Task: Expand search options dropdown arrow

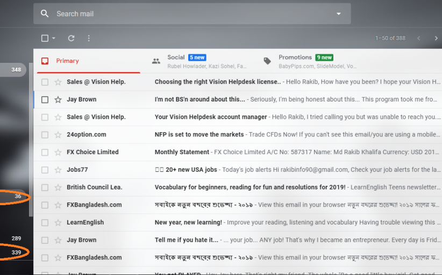Action: point(338,14)
